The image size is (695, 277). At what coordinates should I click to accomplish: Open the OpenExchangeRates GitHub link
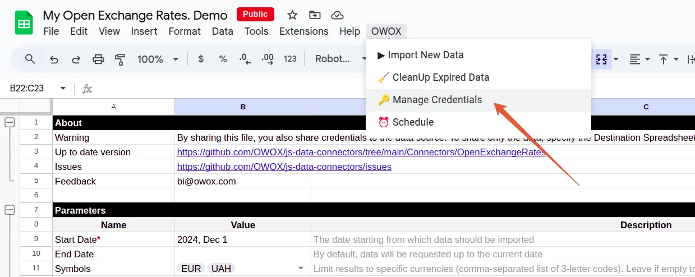(x=361, y=152)
